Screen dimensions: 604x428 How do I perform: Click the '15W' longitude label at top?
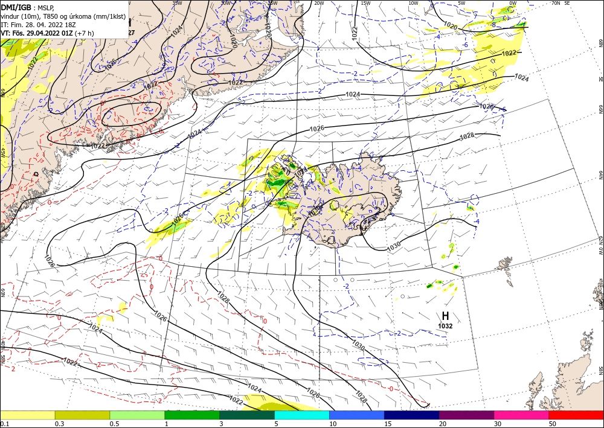[366, 3]
